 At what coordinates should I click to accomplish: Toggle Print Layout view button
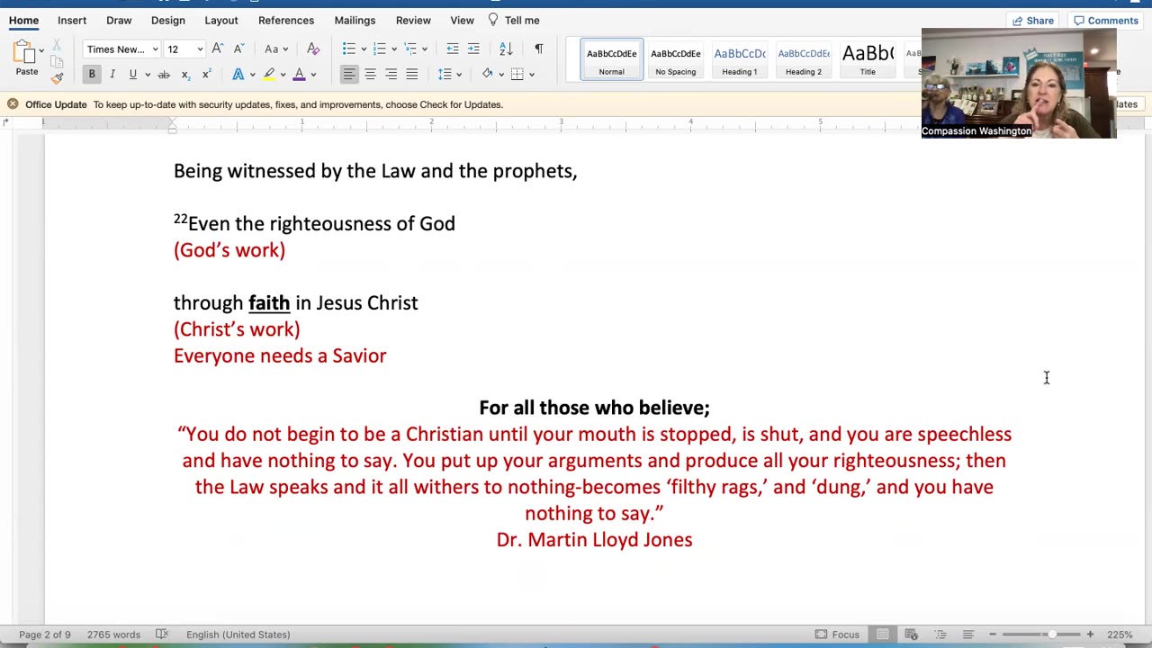[x=883, y=634]
